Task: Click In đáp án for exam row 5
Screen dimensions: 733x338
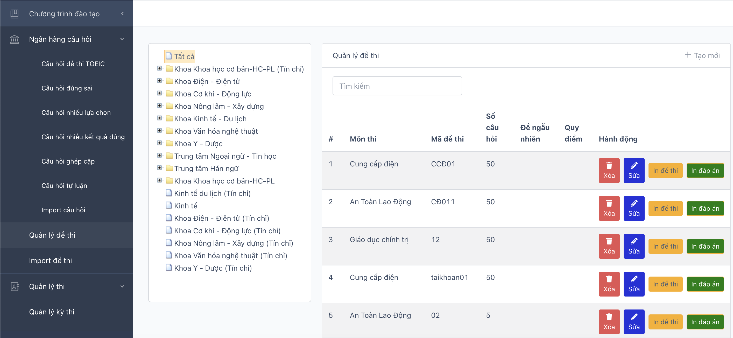Action: pos(705,322)
